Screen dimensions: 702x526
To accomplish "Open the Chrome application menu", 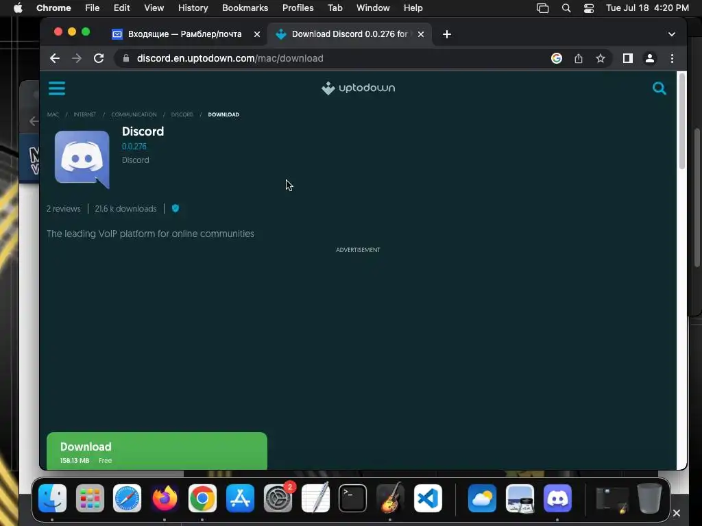I will pyautogui.click(x=53, y=8).
